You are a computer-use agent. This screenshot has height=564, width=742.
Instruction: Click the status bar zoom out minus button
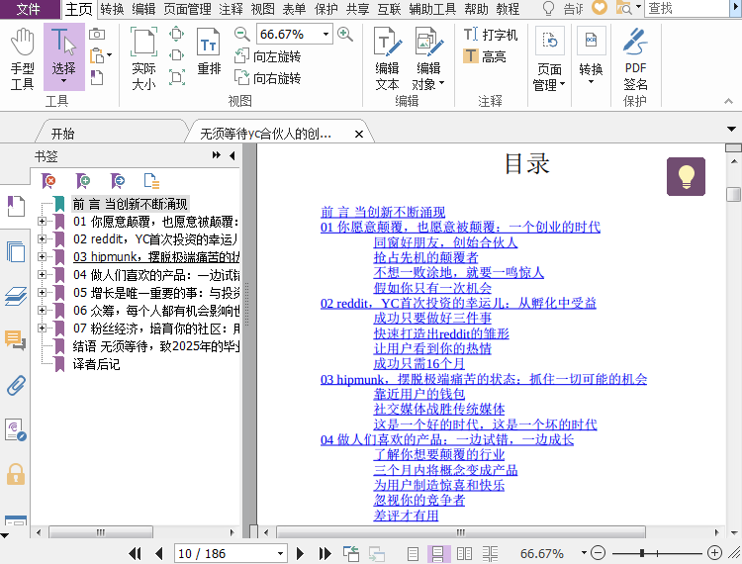pyautogui.click(x=599, y=553)
